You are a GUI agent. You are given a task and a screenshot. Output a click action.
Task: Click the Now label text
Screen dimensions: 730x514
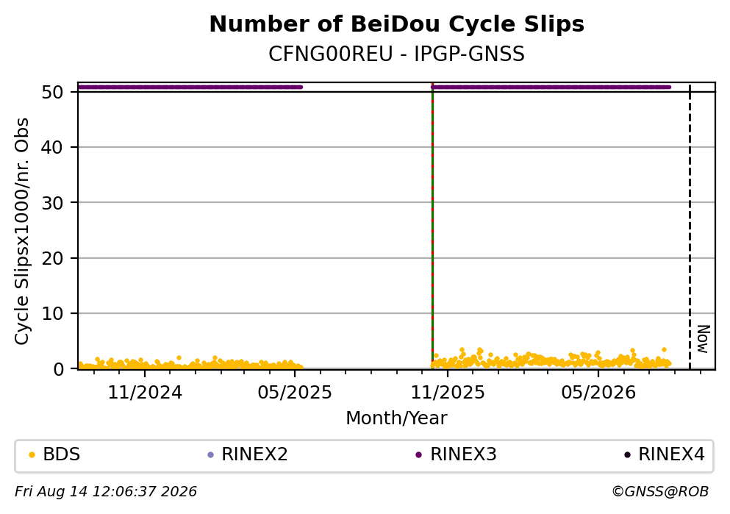click(703, 339)
